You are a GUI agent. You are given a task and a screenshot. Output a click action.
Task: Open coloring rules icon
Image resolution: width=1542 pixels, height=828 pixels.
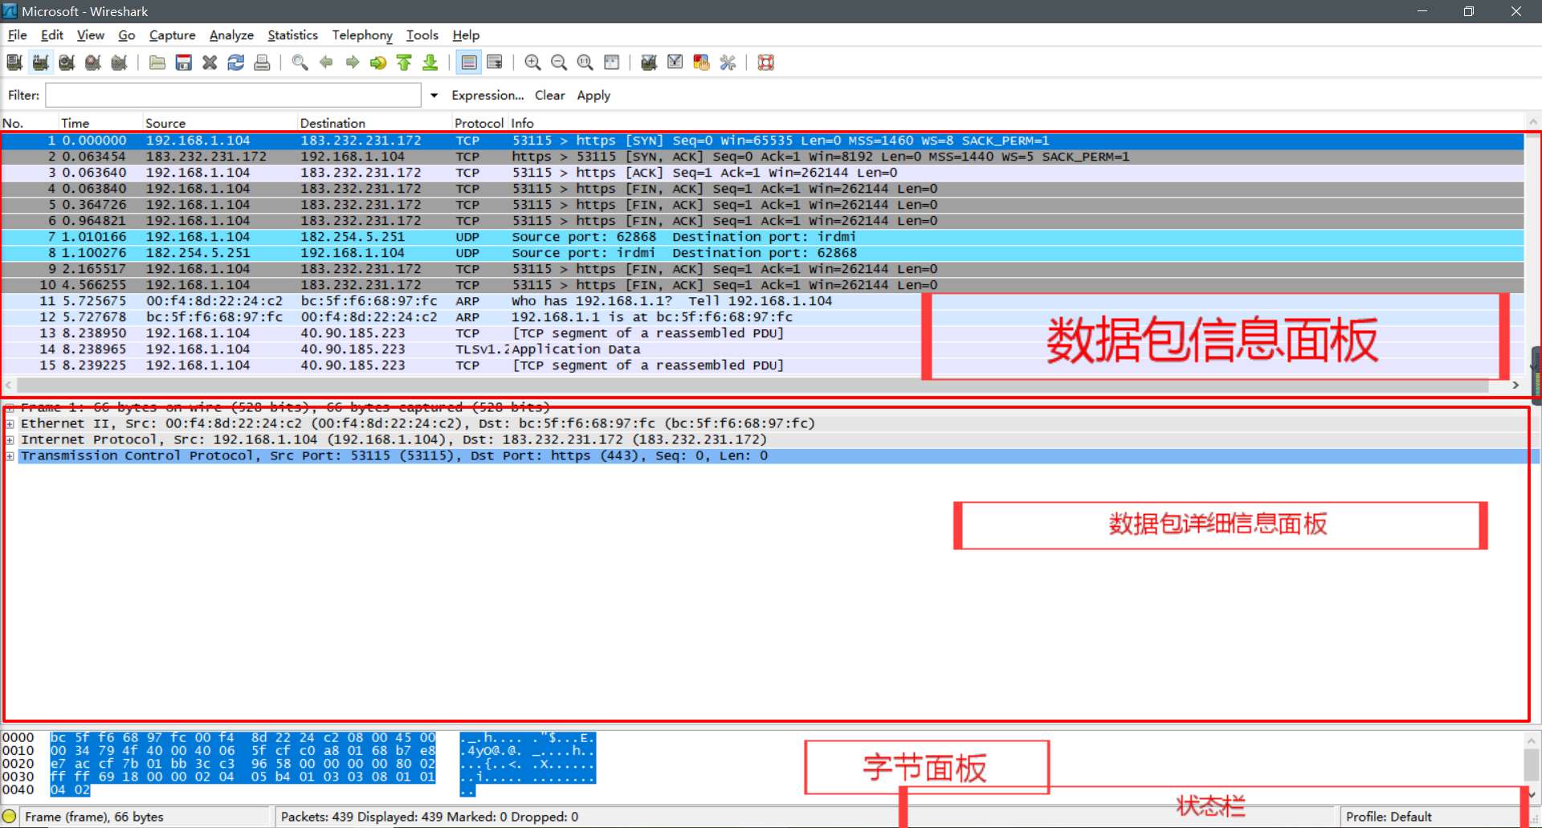coord(701,63)
